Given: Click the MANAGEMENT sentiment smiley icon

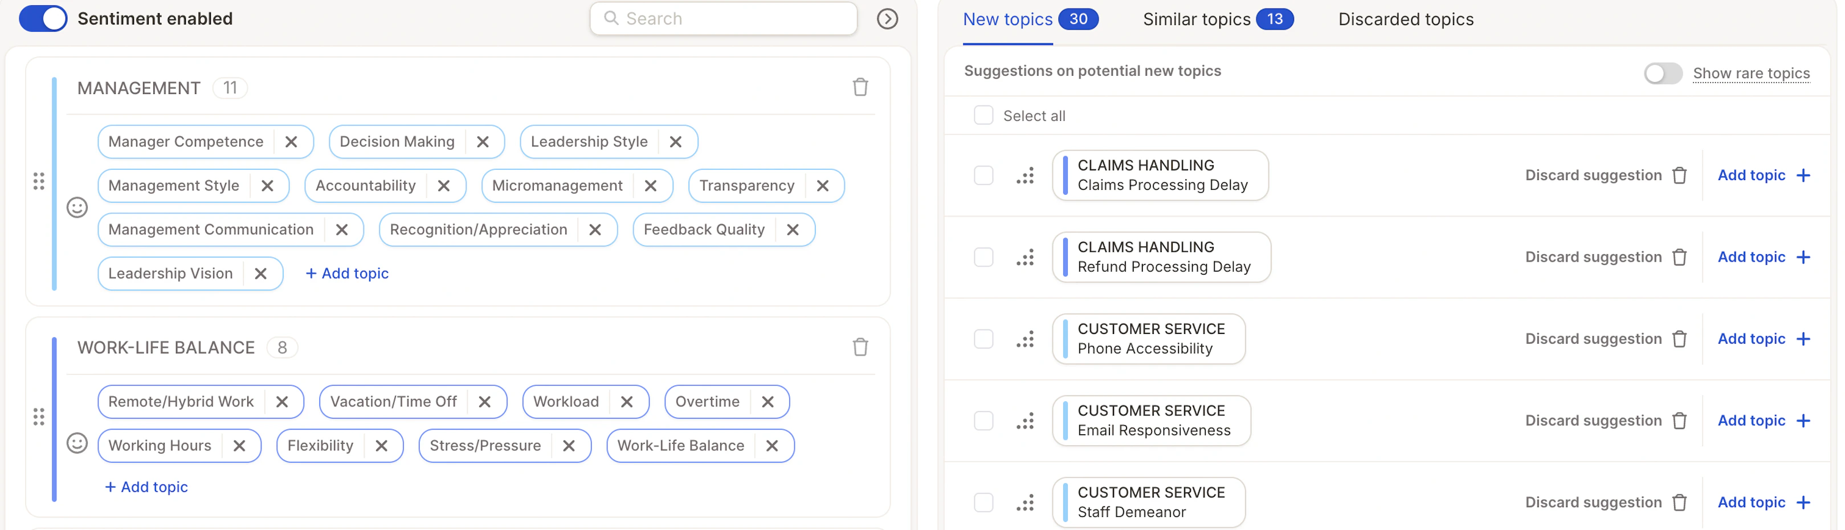Looking at the screenshot, I should (77, 207).
